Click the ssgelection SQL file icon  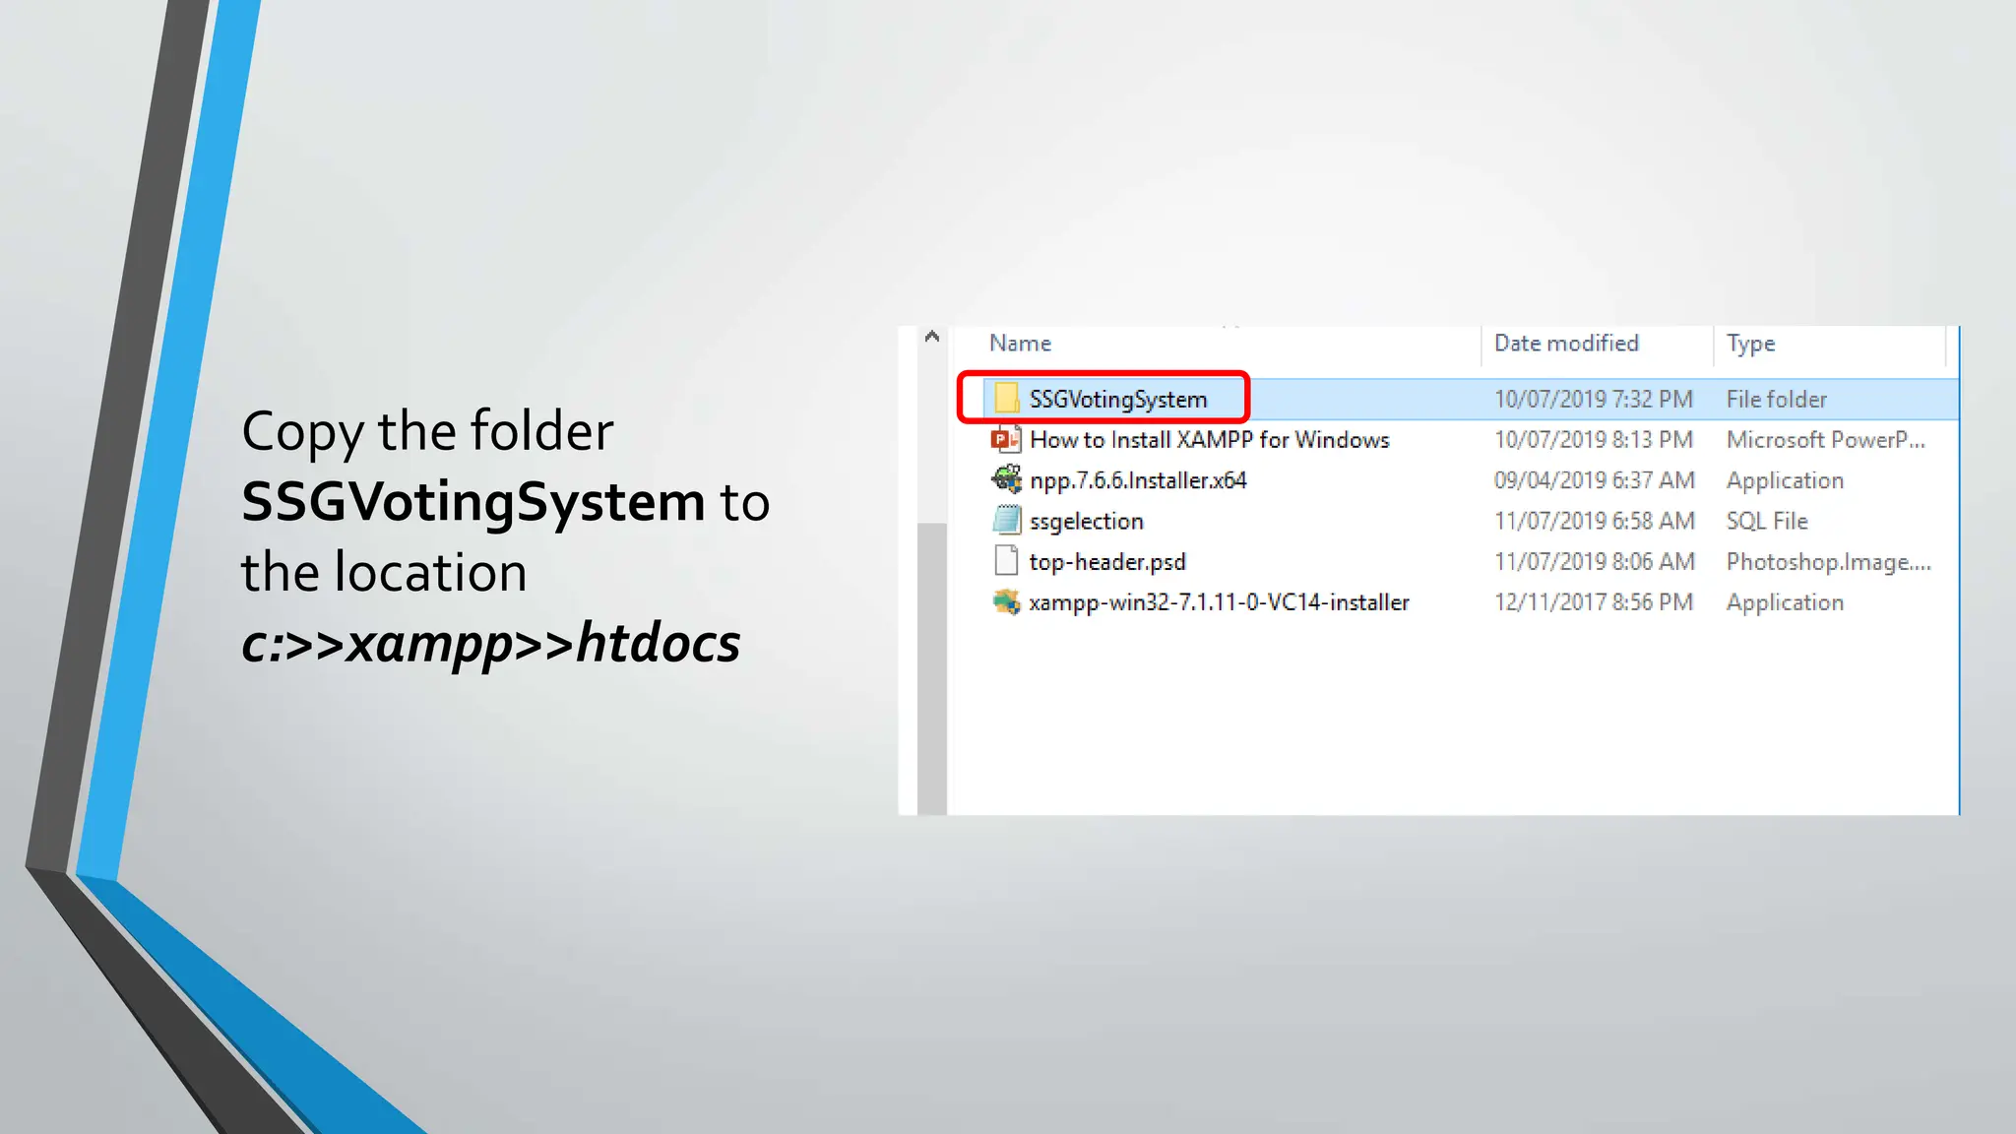pos(1006,520)
